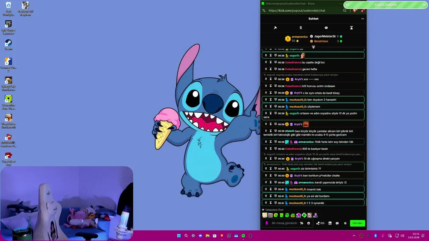Ban sender of '600 le başlıyor kesin'
The width and height of the screenshot is (429, 241).
(x=275, y=149)
